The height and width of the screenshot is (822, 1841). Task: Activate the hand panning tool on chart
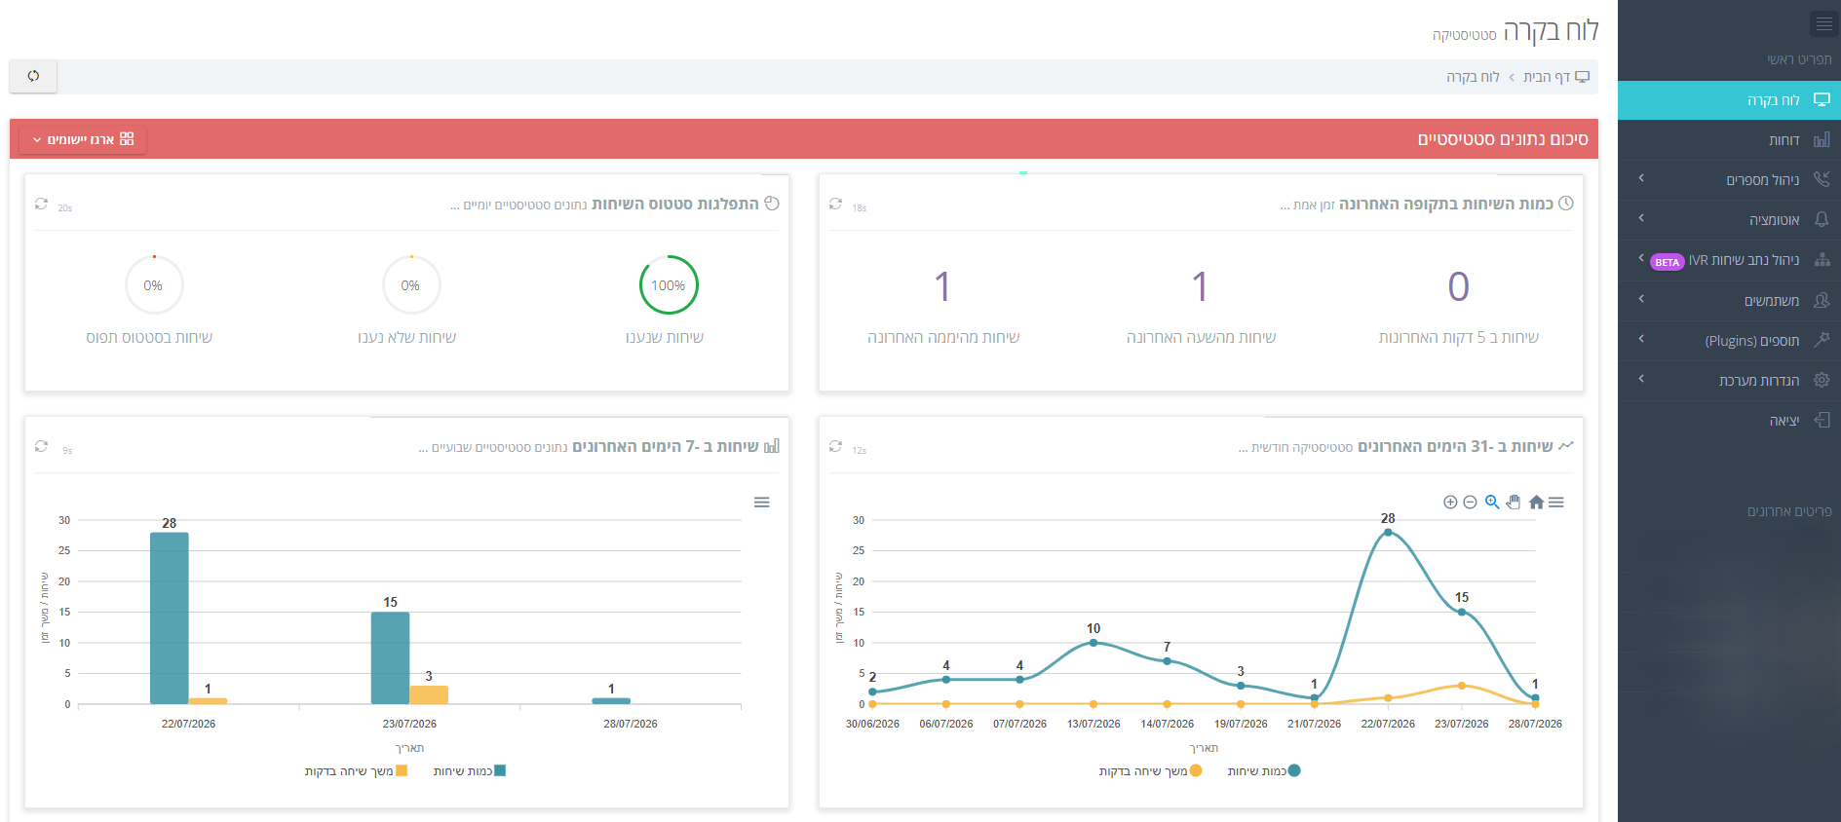(x=1514, y=503)
